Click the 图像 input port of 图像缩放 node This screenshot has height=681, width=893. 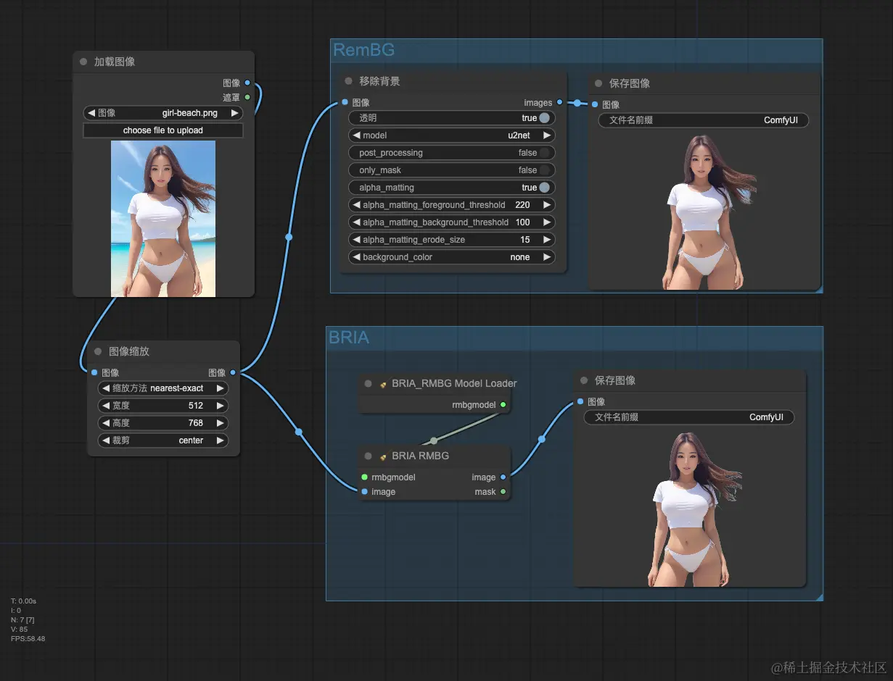[94, 372]
